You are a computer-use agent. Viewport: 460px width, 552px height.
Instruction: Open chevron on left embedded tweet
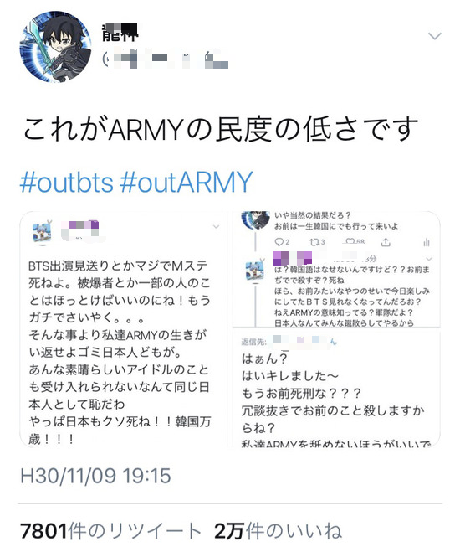pos(216,227)
